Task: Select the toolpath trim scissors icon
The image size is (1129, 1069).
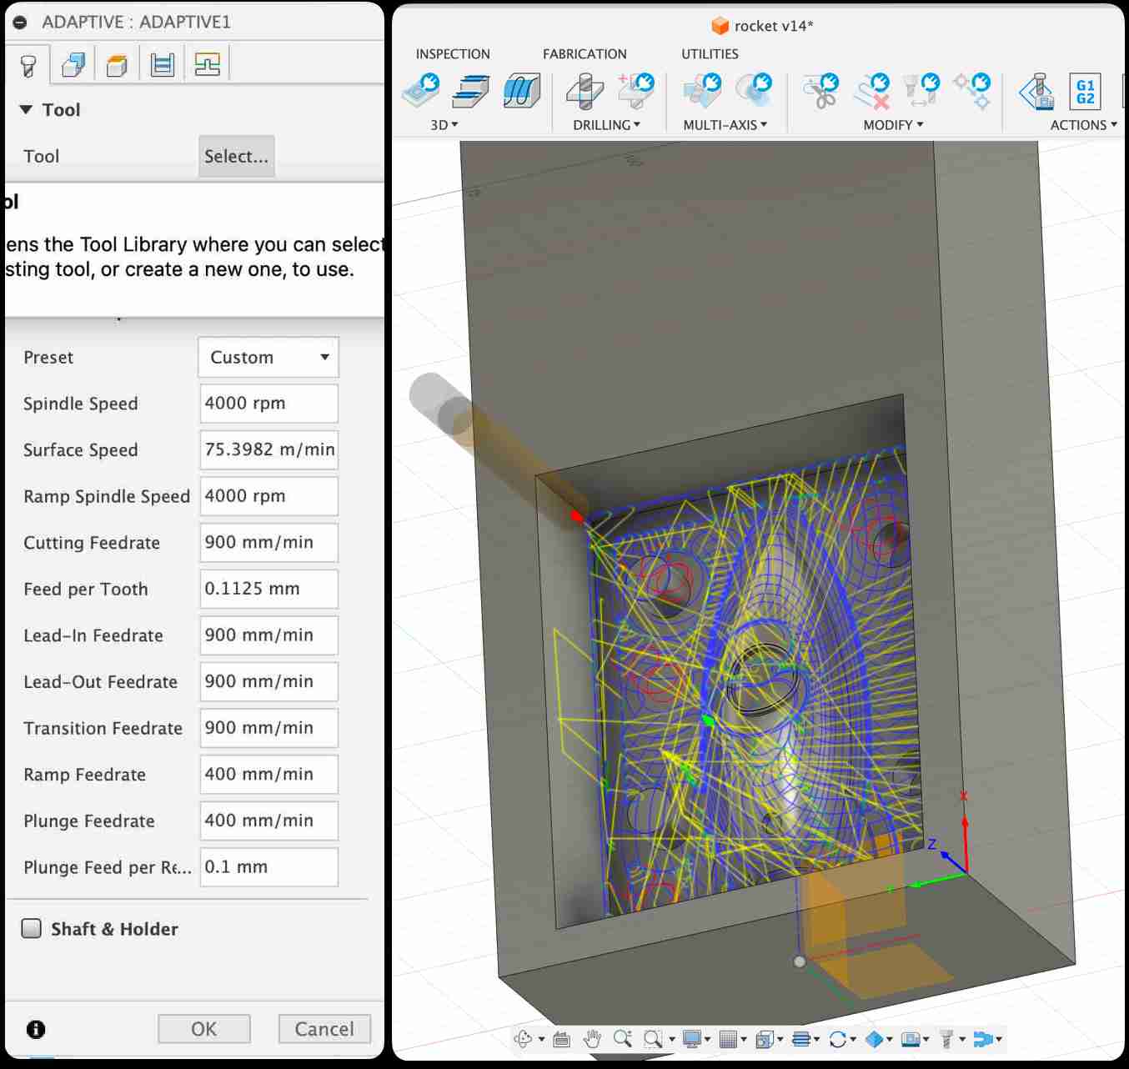Action: (x=821, y=91)
